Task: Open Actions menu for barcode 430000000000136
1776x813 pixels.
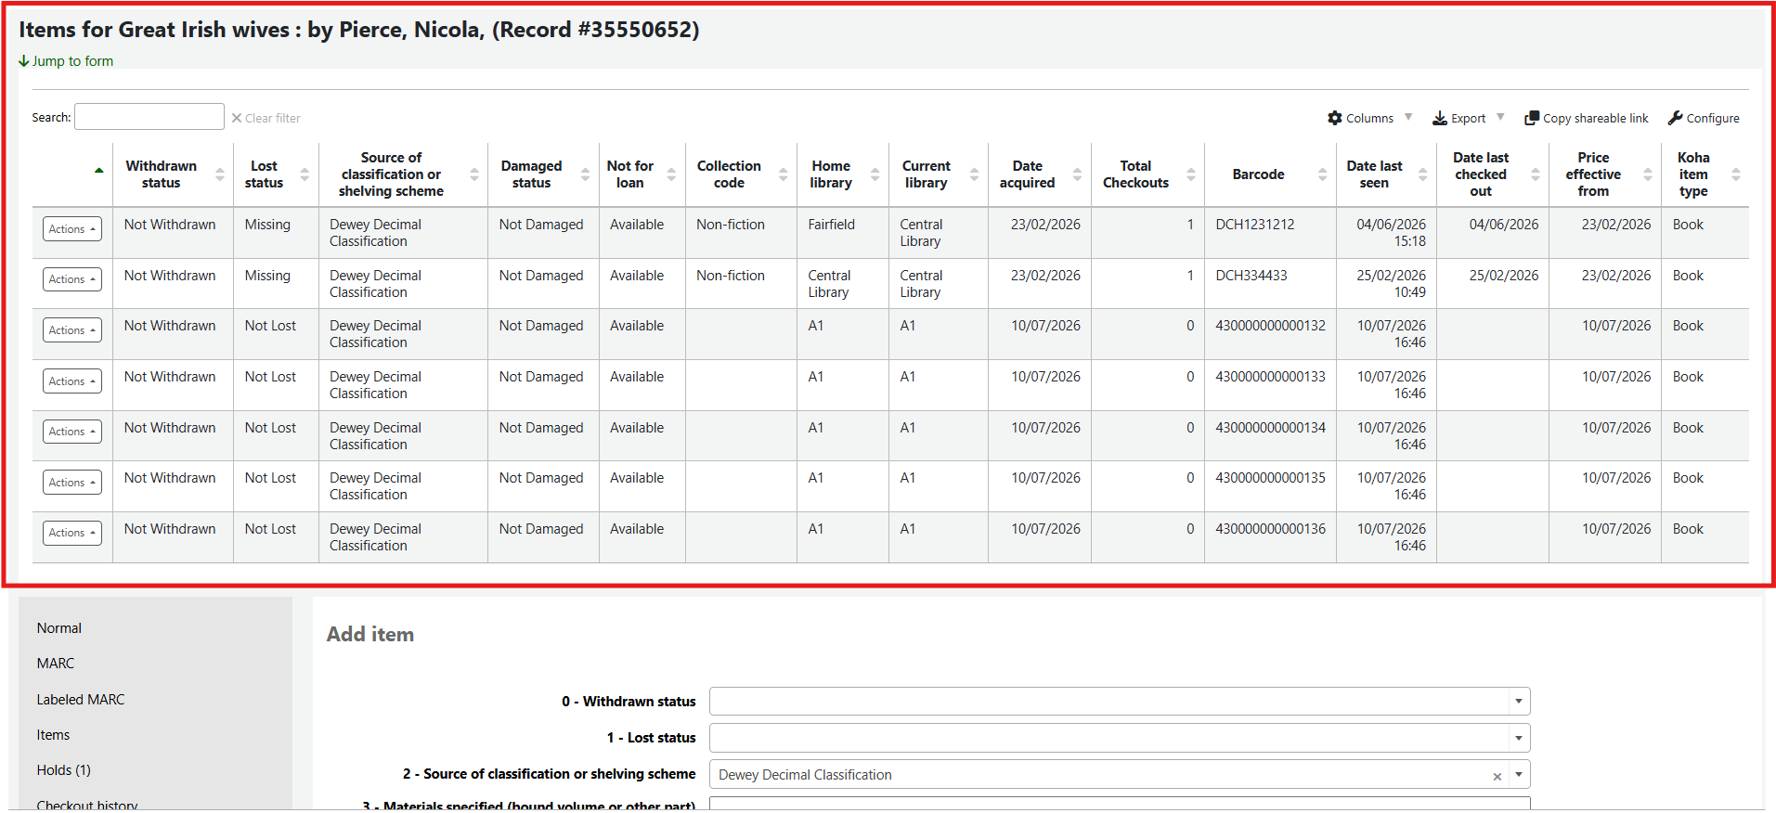Action: [x=72, y=533]
